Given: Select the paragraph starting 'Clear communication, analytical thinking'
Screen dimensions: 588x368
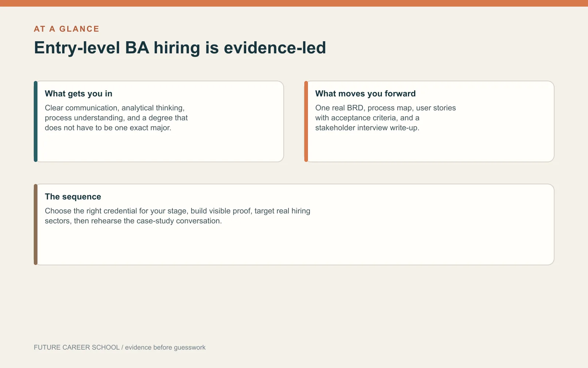Looking at the screenshot, I should click(116, 118).
